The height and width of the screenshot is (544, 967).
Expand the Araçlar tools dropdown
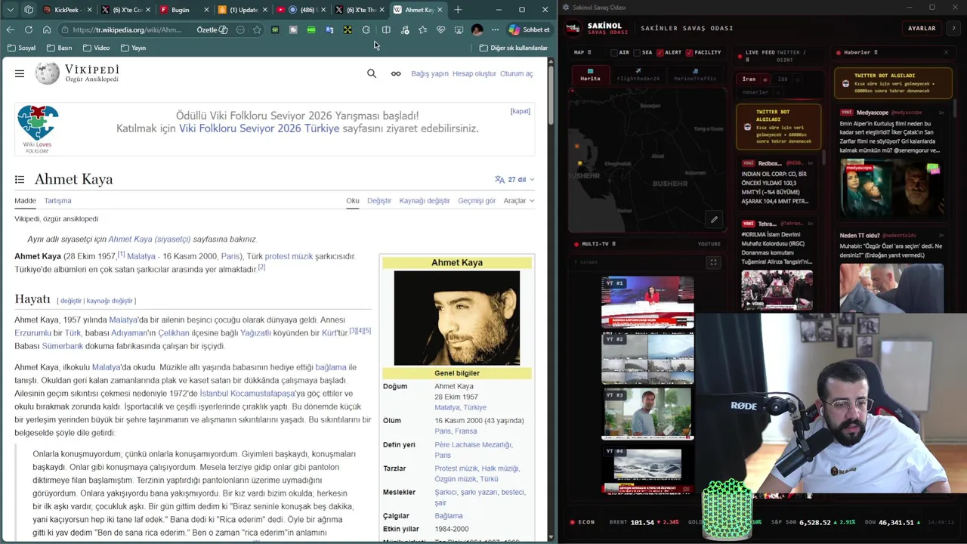[519, 200]
